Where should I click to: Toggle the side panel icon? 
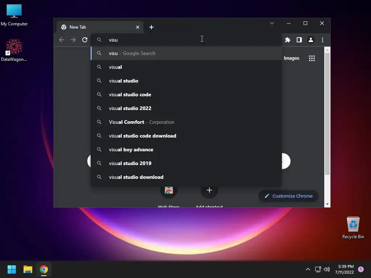click(x=299, y=40)
